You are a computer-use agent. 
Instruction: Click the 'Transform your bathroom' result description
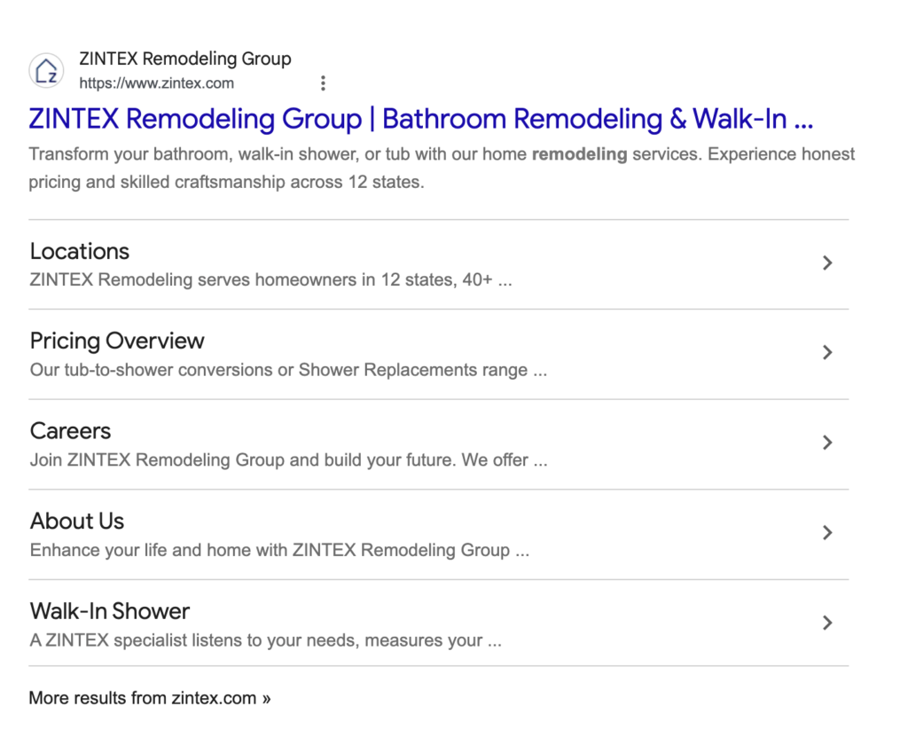tap(442, 168)
